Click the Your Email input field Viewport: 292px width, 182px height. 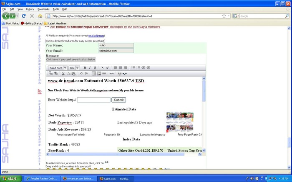[x=116, y=51]
